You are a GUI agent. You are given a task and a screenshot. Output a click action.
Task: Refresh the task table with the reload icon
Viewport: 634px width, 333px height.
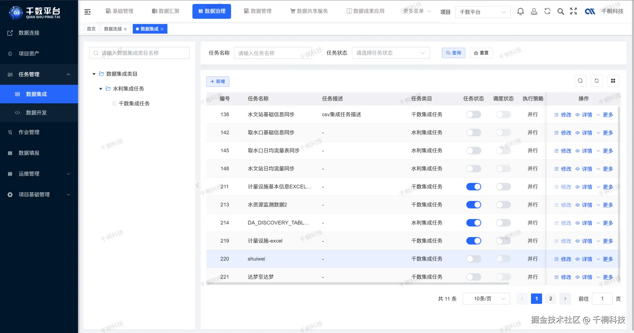[x=597, y=81]
